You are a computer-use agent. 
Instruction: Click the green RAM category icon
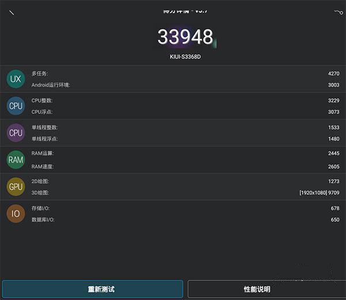[16, 160]
